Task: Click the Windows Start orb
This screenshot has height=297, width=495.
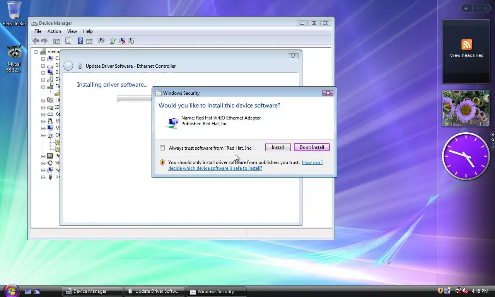Action: pyautogui.click(x=11, y=291)
